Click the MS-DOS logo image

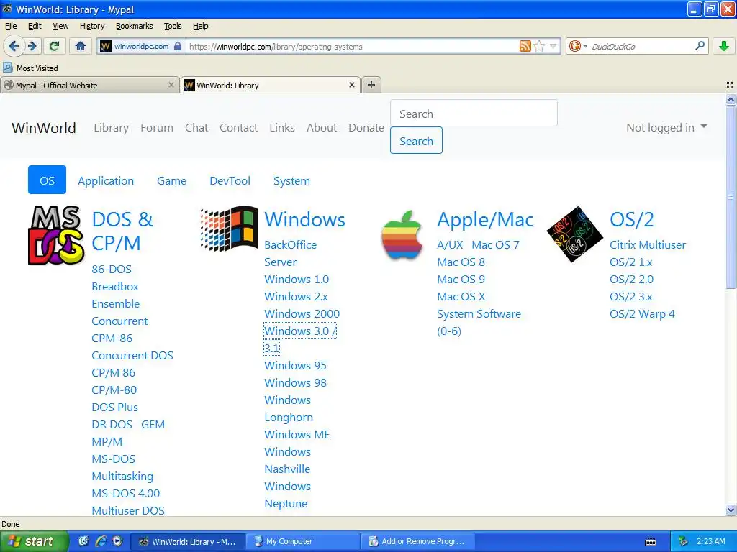coord(56,235)
